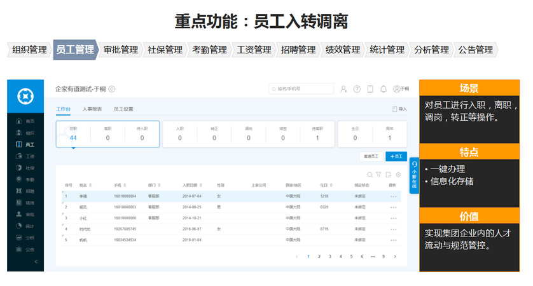Screen dimensions: 533x286
Task: Switch to the 人事报表 tab
Action: (x=92, y=109)
